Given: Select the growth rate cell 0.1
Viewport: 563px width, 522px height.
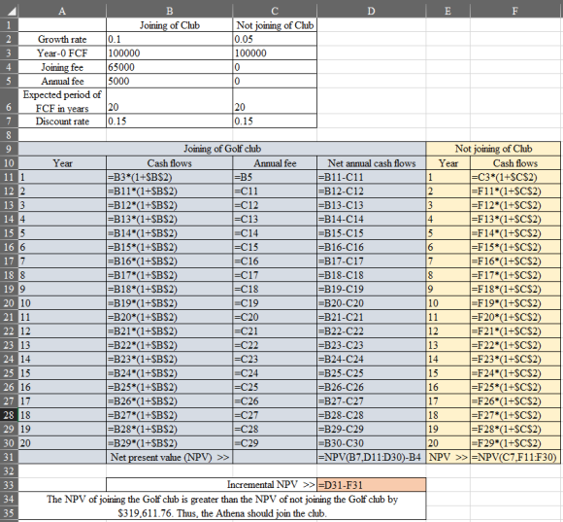Looking at the screenshot, I should tap(170, 39).
